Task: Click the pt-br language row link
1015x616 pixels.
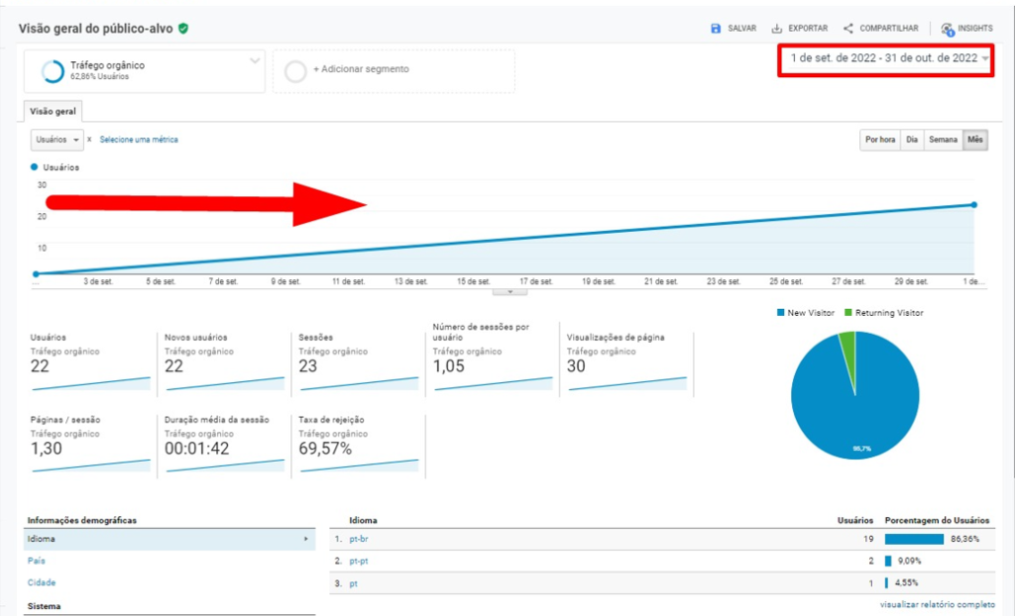Action: point(359,539)
